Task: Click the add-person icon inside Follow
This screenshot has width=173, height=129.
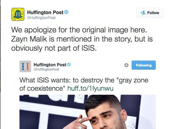Action: coord(143,12)
